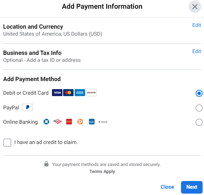204x195 pixels.
Task: Click the Next button
Action: coord(192,187)
